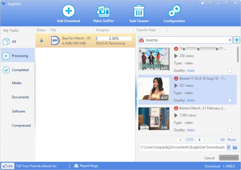The height and width of the screenshot is (170, 241).
Task: Go to previous results page arrow
Action: coord(180,140)
